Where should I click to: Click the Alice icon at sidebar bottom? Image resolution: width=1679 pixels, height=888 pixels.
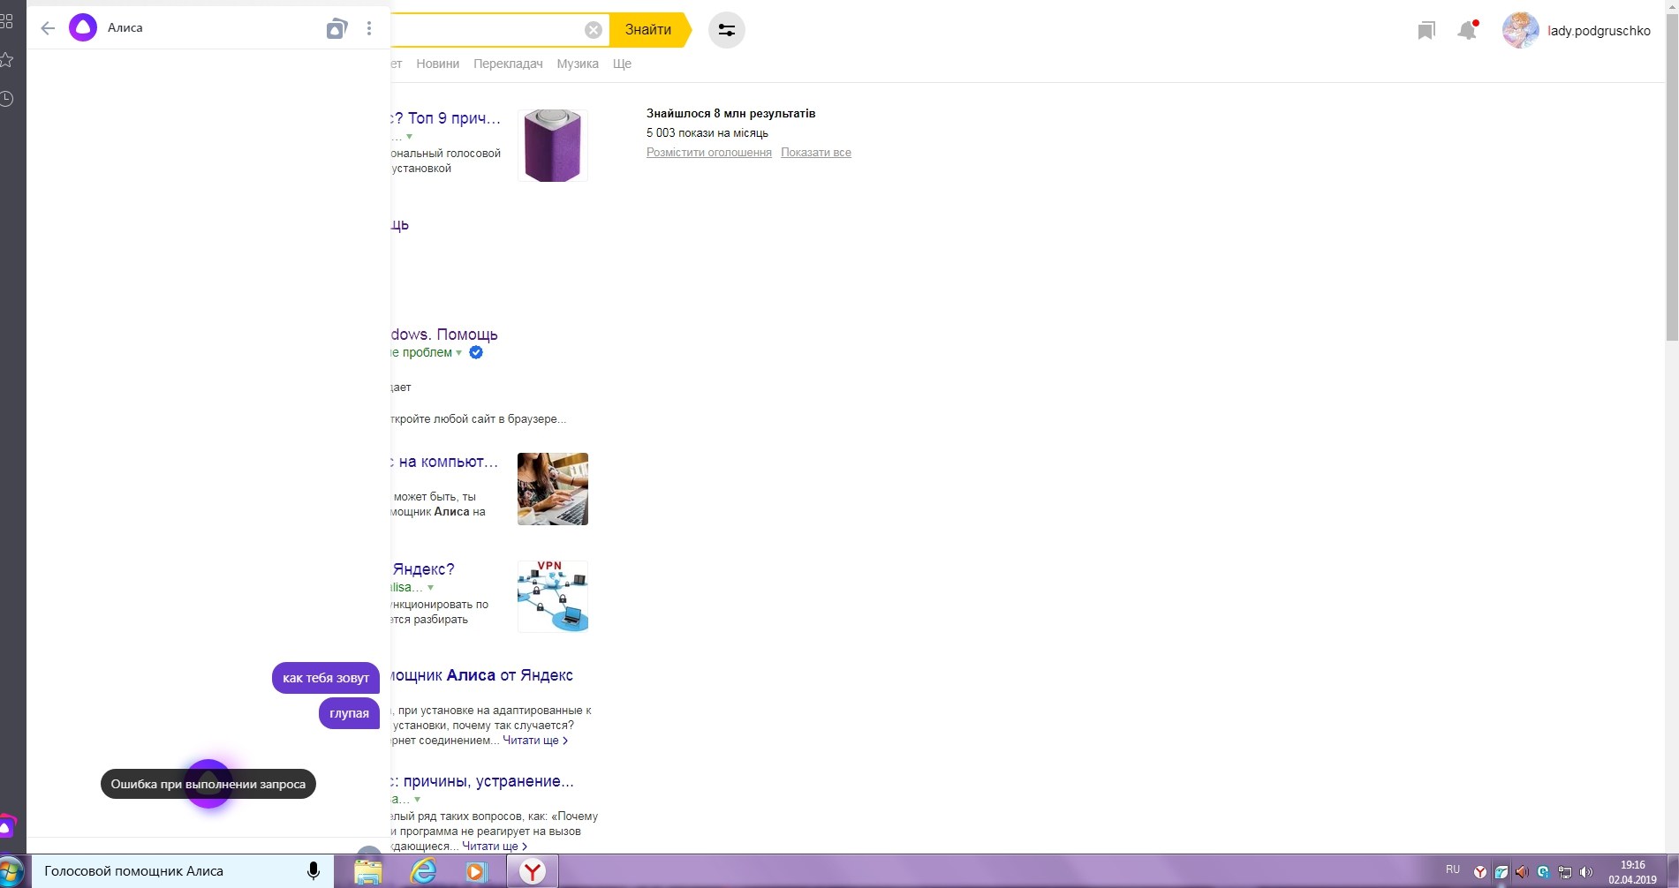click(x=7, y=827)
